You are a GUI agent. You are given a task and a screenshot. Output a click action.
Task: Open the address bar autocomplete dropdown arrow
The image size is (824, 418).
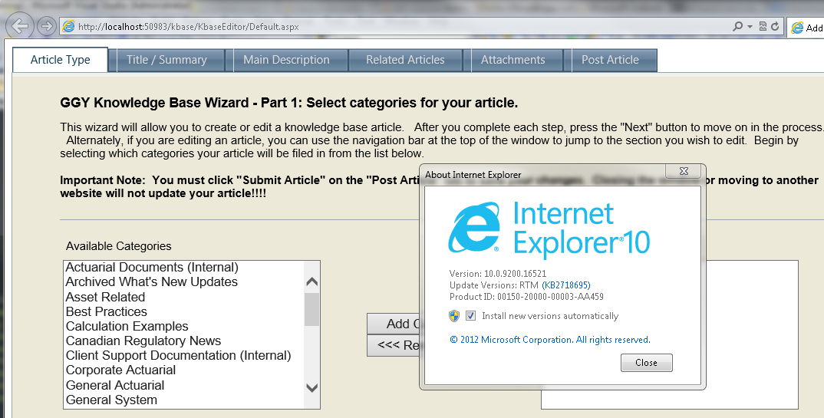750,26
